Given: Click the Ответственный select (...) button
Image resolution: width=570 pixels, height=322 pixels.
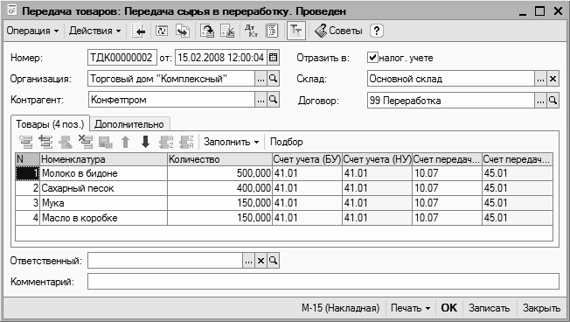Looking at the screenshot, I should pyautogui.click(x=248, y=261).
